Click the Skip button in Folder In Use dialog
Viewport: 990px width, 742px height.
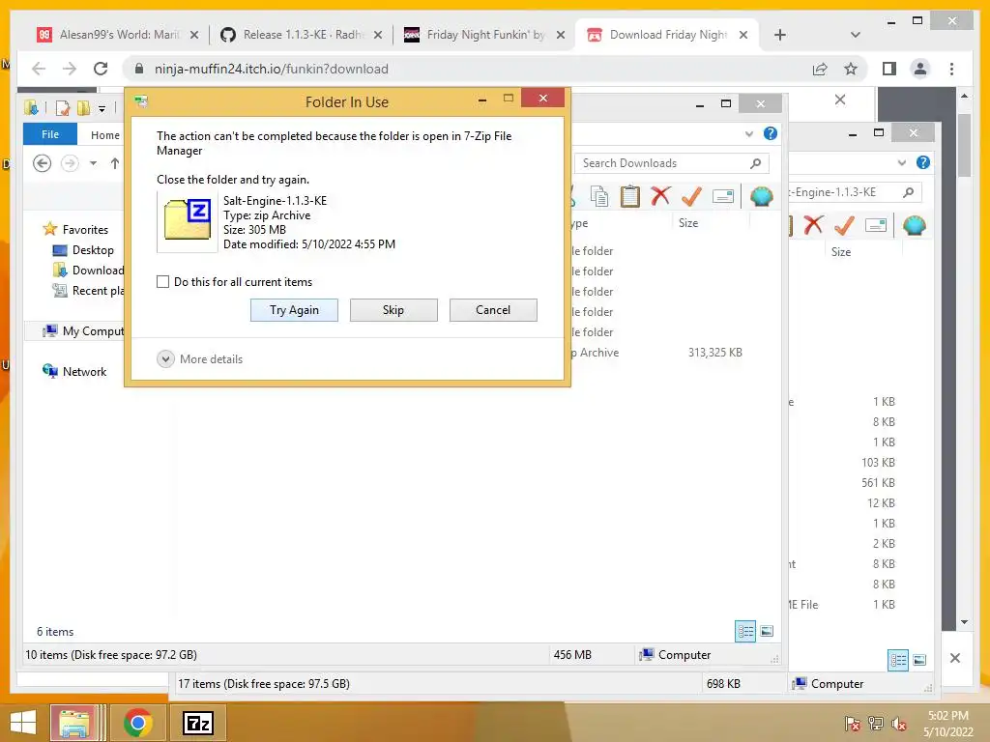[x=393, y=310]
